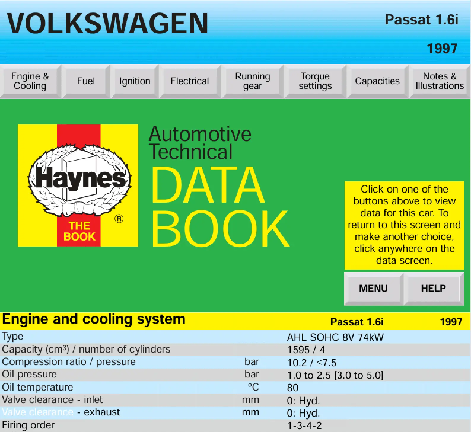Image resolution: width=471 pixels, height=432 pixels.
Task: Click the Engine and cooling system heading
Action: [94, 320]
